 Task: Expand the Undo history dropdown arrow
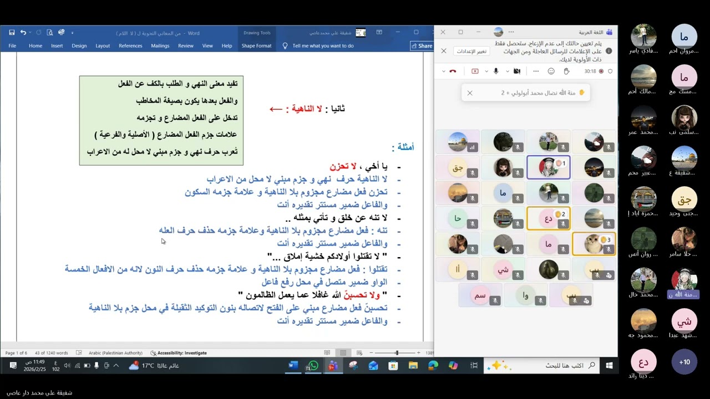30,33
